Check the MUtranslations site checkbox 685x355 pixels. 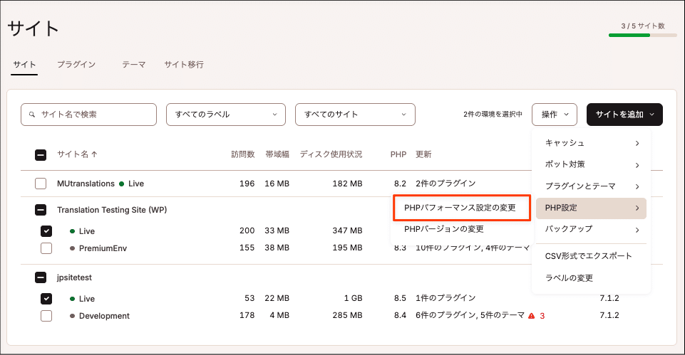(x=41, y=184)
